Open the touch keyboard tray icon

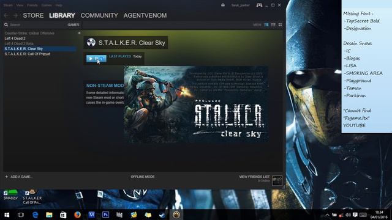pyautogui.click(x=363, y=215)
